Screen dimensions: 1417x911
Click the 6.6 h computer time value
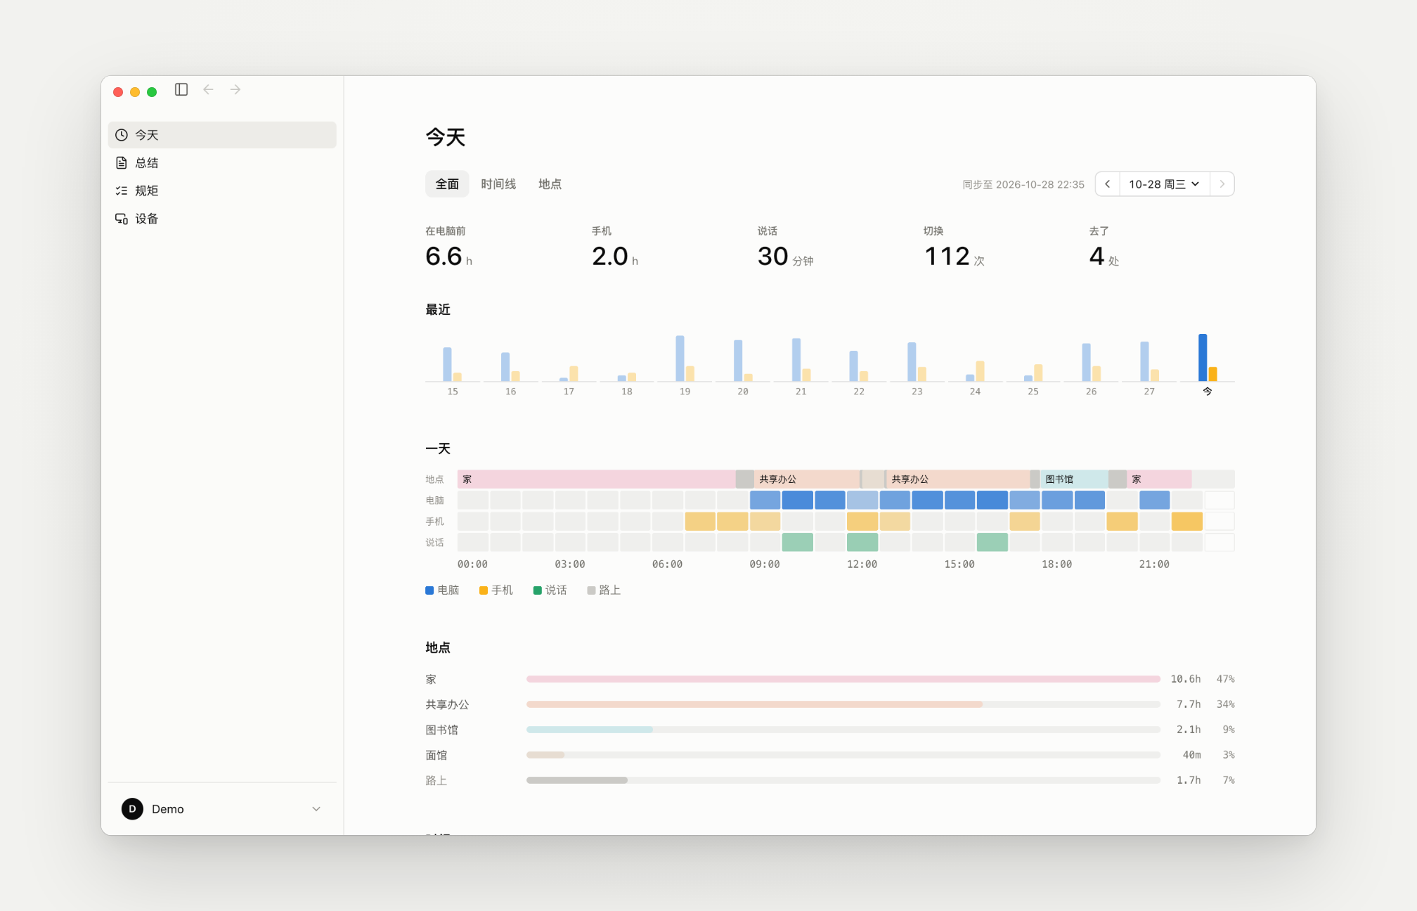pyautogui.click(x=448, y=257)
